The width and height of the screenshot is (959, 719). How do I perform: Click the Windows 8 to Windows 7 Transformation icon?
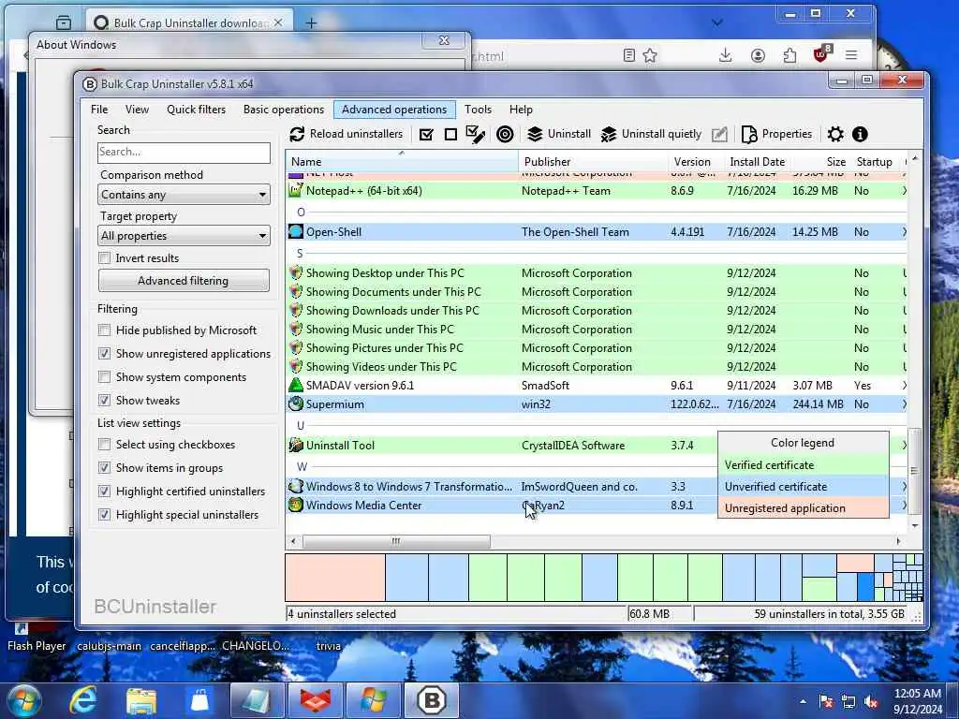pos(295,486)
